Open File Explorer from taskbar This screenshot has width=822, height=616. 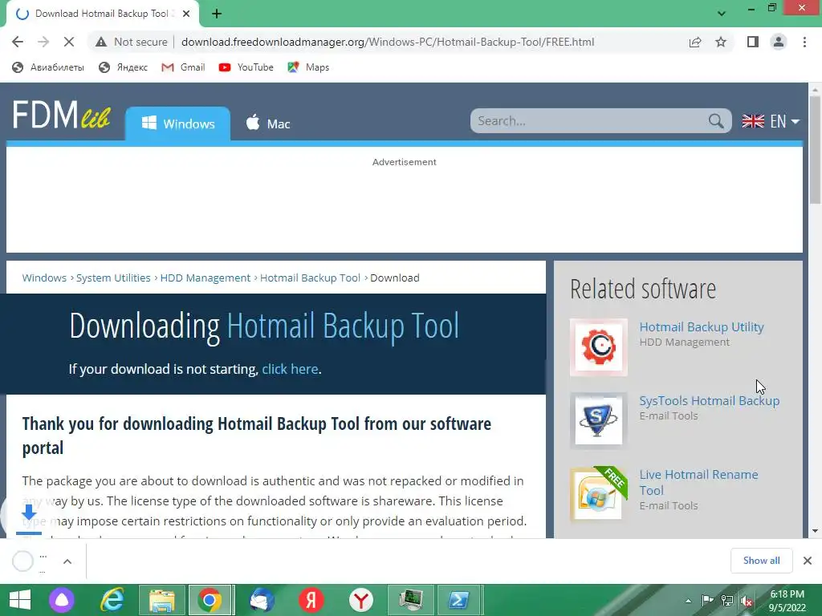click(x=161, y=600)
